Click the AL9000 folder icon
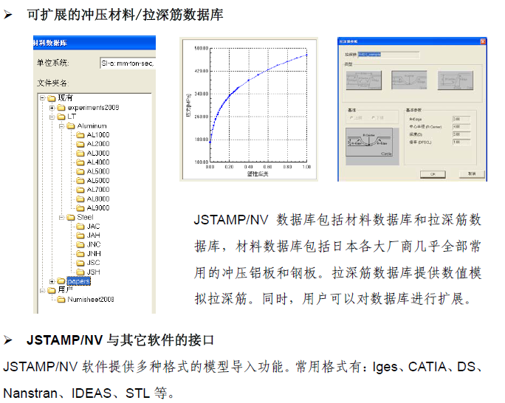The width and height of the screenshot is (505, 403). click(x=80, y=208)
